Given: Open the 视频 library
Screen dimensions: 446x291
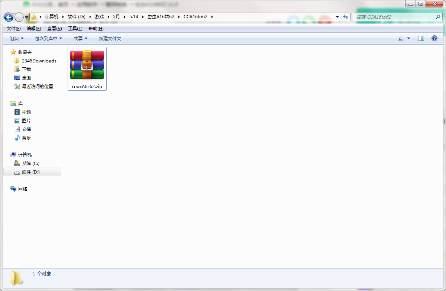Looking at the screenshot, I should tap(22, 112).
